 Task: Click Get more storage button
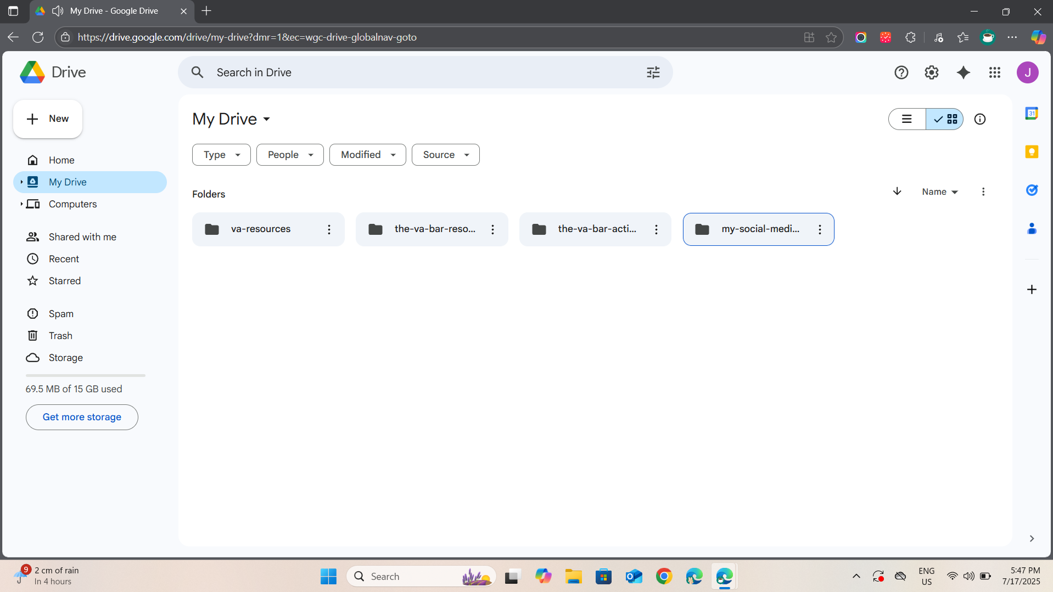click(82, 417)
